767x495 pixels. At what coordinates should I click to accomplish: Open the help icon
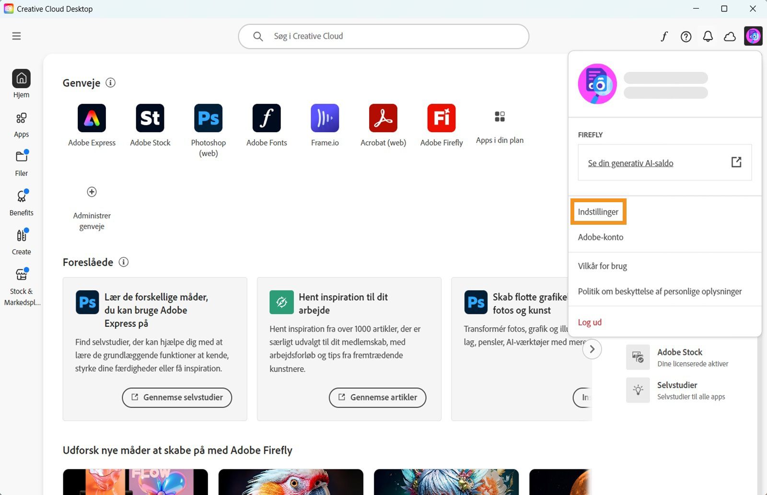point(686,36)
